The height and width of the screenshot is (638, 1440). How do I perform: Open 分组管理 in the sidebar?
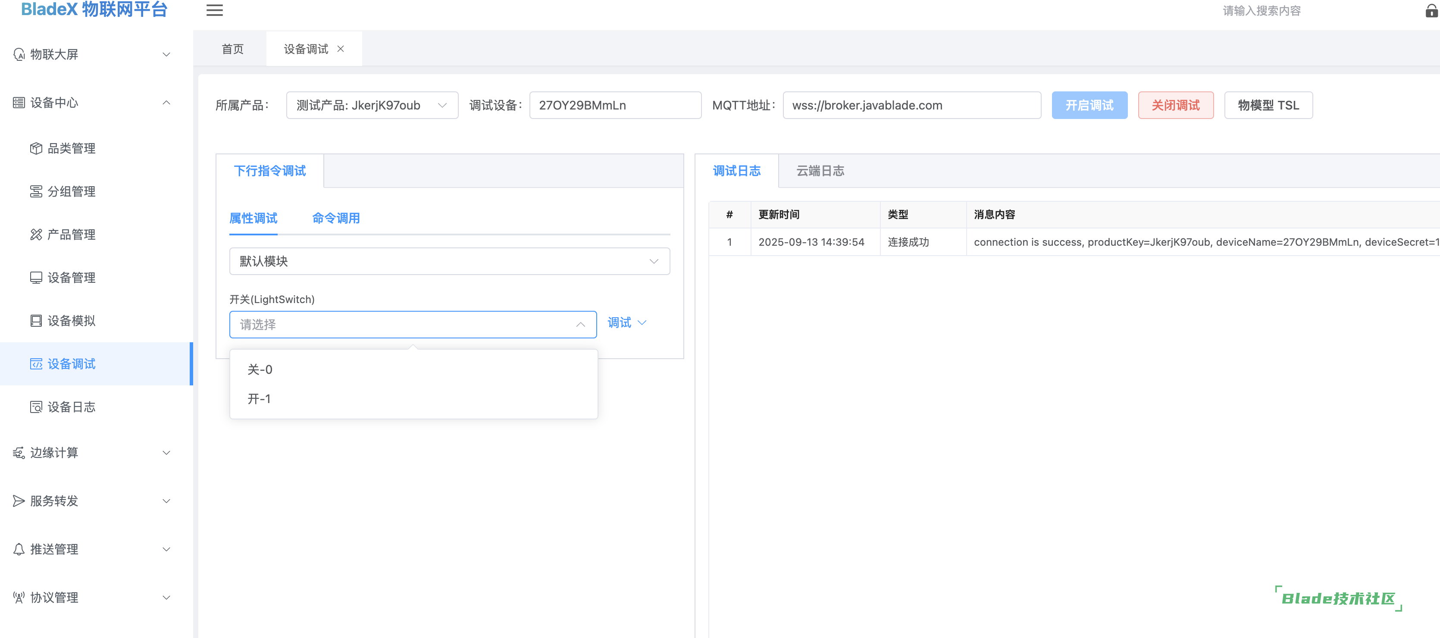[96, 191]
